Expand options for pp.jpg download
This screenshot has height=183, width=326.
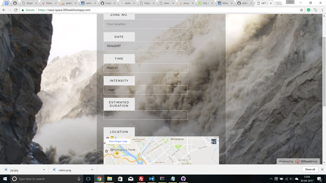point(44,169)
